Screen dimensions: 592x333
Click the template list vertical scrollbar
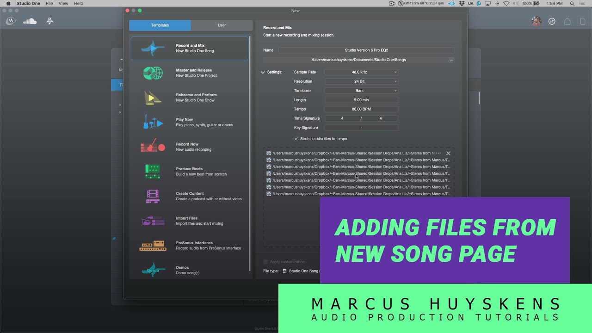[250, 154]
